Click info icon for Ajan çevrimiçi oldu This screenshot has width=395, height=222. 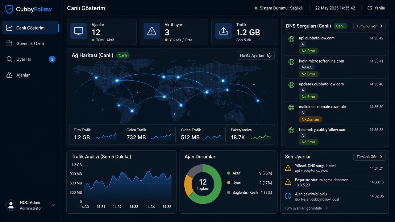[x=288, y=196]
